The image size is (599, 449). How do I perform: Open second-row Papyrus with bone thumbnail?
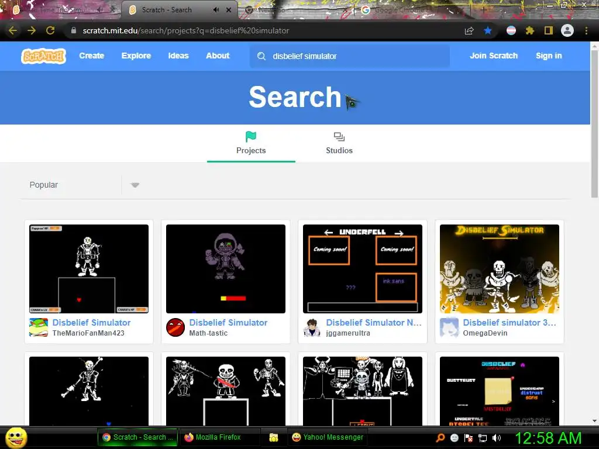89,391
